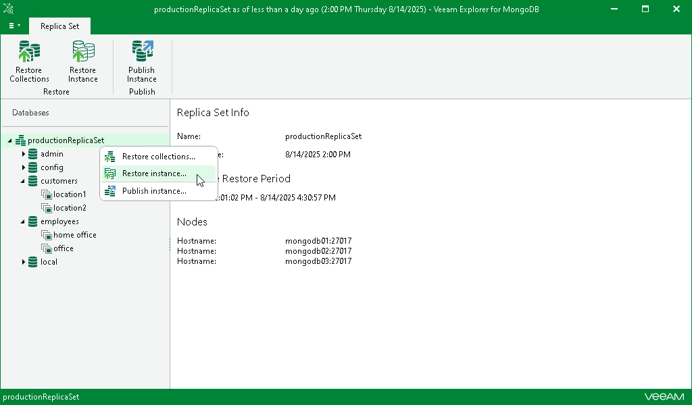Select the home office collection

pyautogui.click(x=74, y=235)
